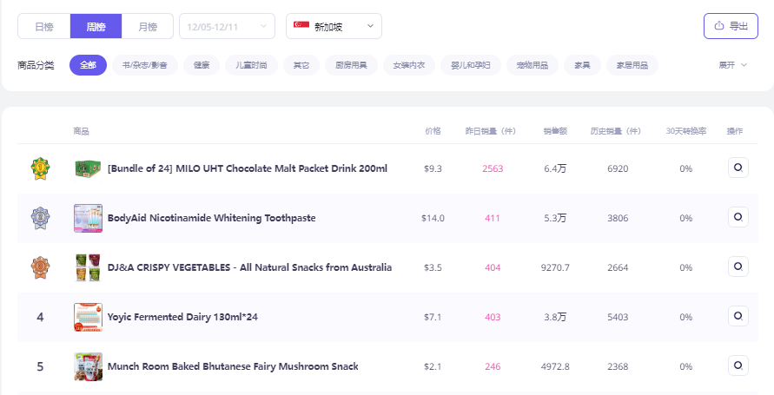Click the revenue value 9270.7
Viewport: 774px width, 395px height.
[555, 267]
